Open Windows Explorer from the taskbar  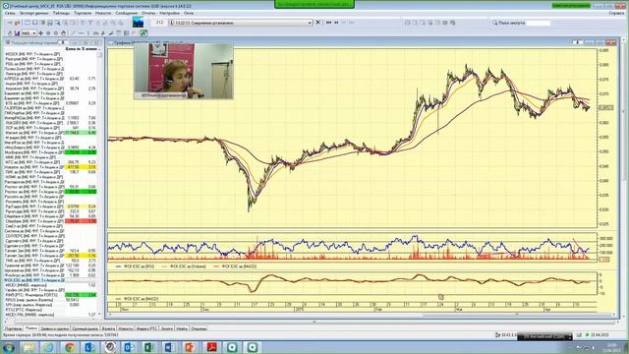point(29,347)
